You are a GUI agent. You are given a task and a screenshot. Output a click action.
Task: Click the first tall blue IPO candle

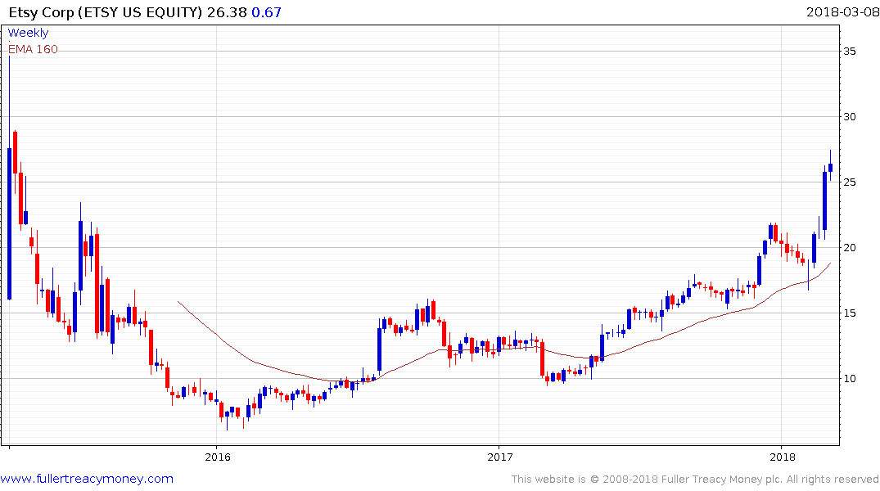(x=10, y=223)
